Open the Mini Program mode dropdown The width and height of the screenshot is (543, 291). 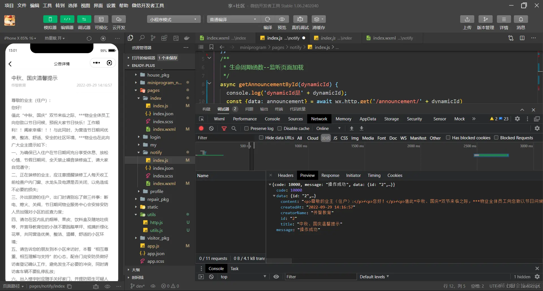tap(173, 19)
